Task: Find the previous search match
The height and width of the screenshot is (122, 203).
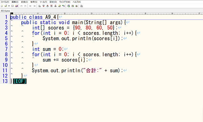Action: [47, 6]
